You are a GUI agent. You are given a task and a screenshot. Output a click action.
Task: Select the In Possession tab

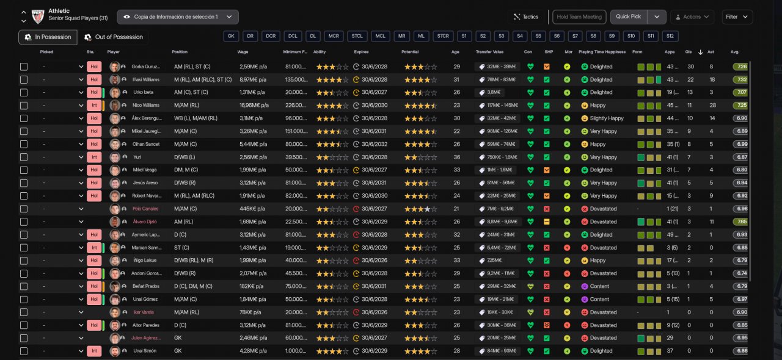click(x=48, y=37)
